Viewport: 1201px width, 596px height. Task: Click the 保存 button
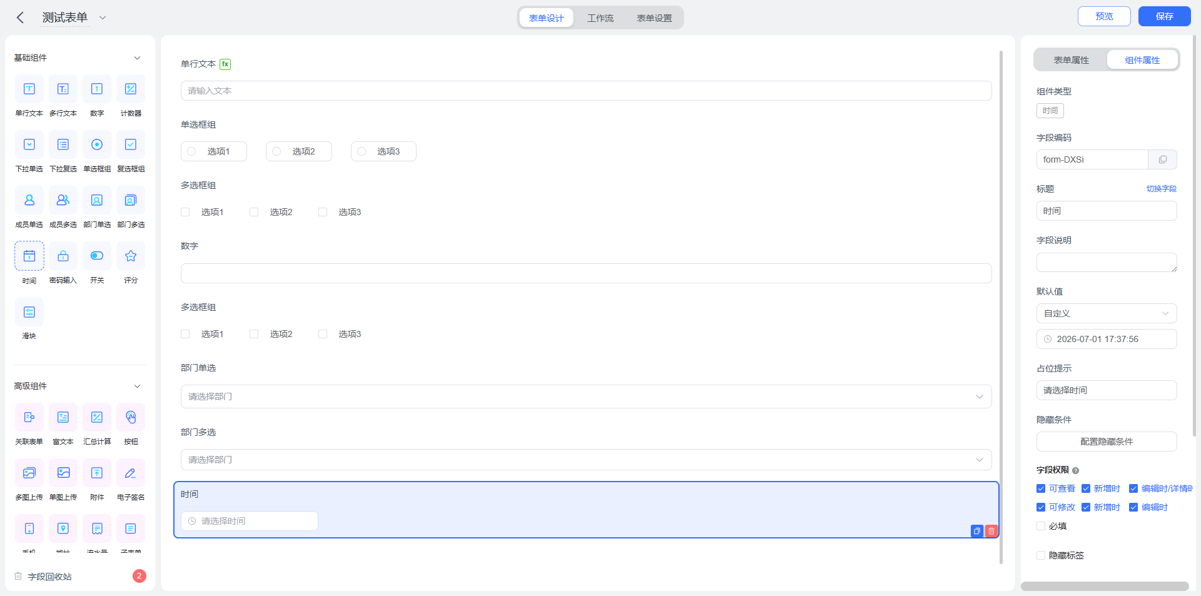pos(1164,16)
